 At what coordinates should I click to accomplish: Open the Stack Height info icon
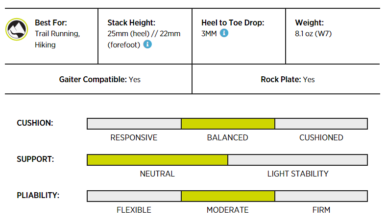(147, 44)
